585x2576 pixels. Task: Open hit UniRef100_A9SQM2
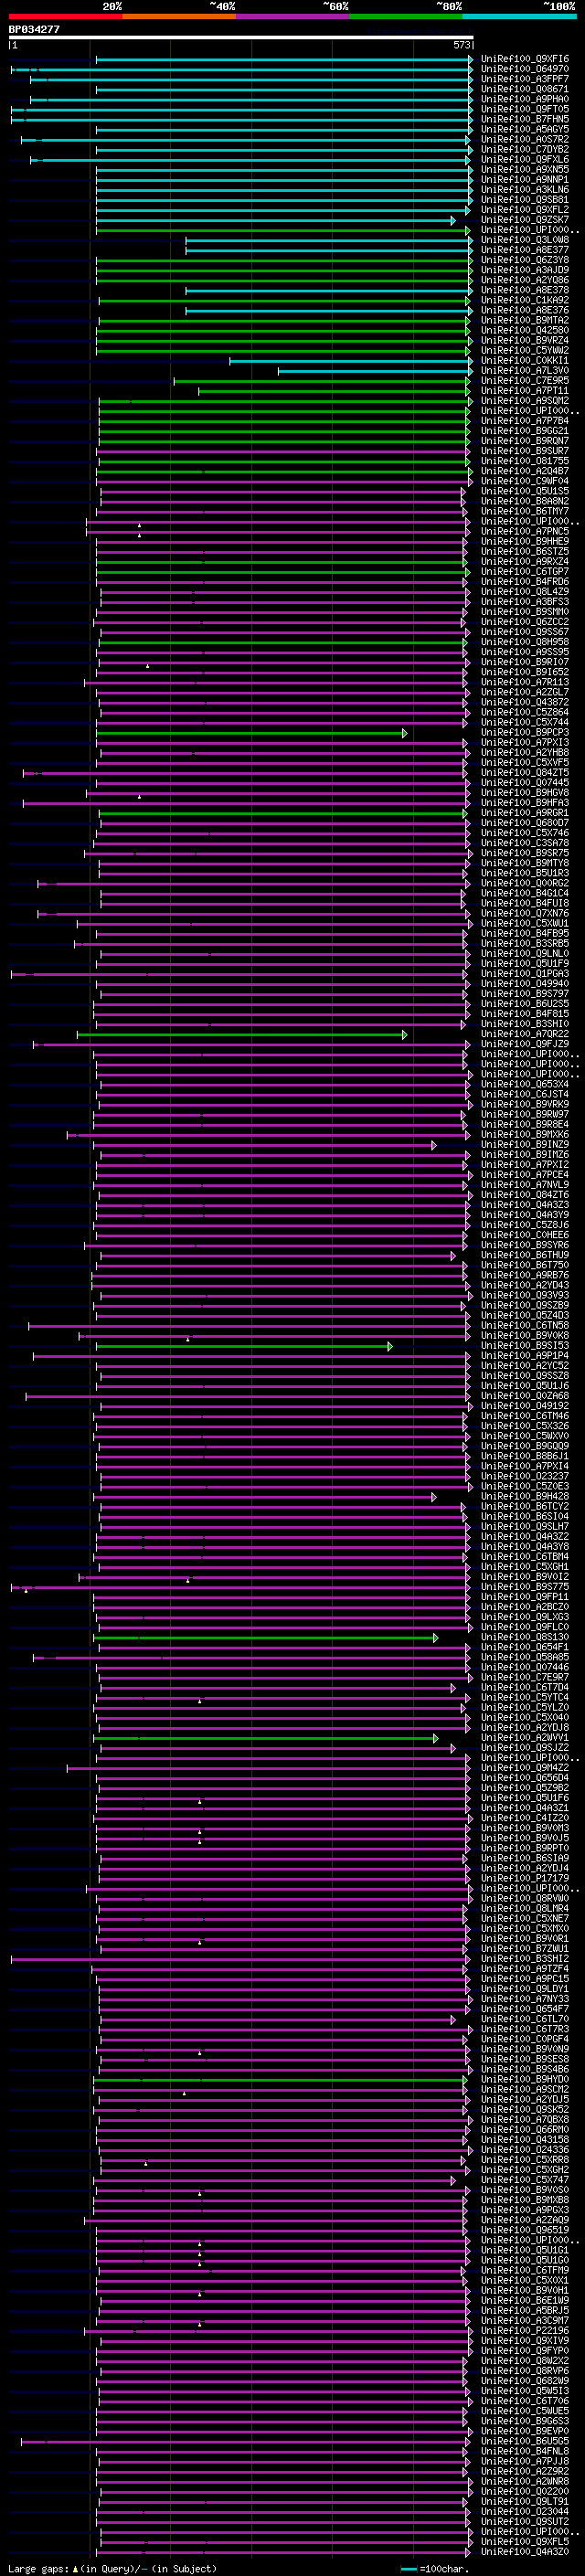tap(524, 401)
